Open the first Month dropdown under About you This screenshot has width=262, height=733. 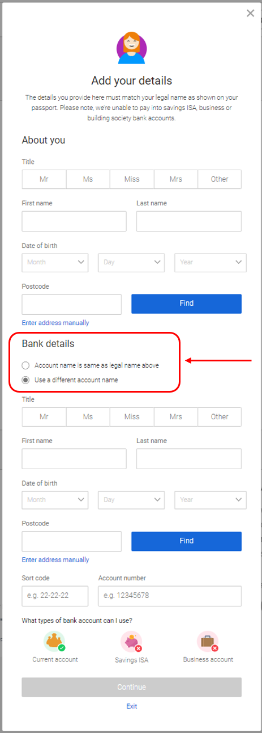coord(55,262)
